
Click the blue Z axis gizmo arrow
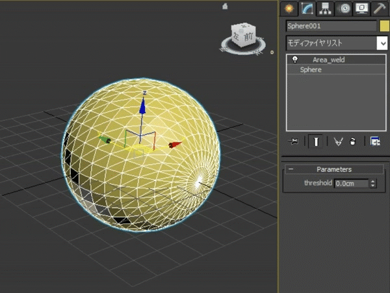tap(142, 106)
